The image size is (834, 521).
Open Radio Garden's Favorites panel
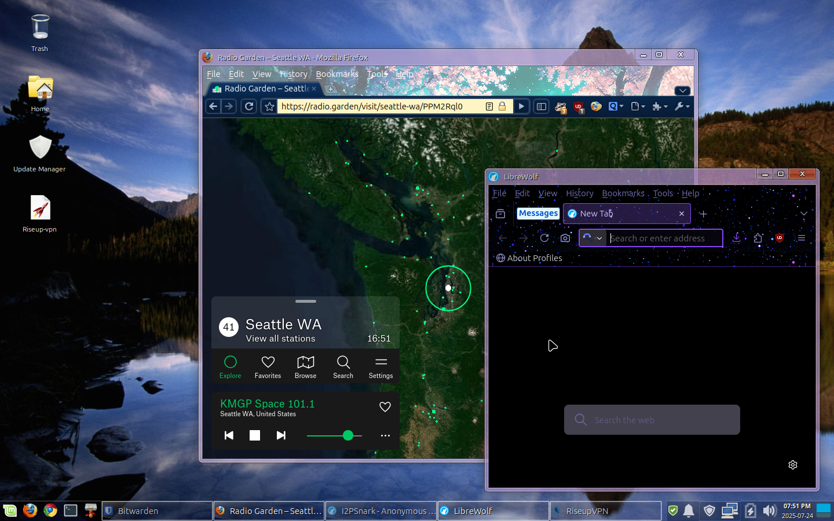pyautogui.click(x=268, y=366)
